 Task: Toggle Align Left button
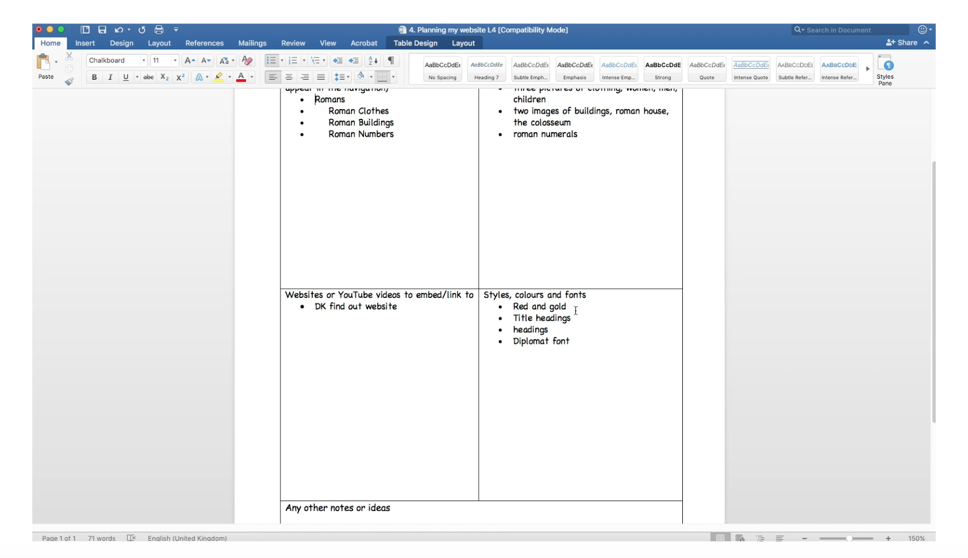(273, 77)
